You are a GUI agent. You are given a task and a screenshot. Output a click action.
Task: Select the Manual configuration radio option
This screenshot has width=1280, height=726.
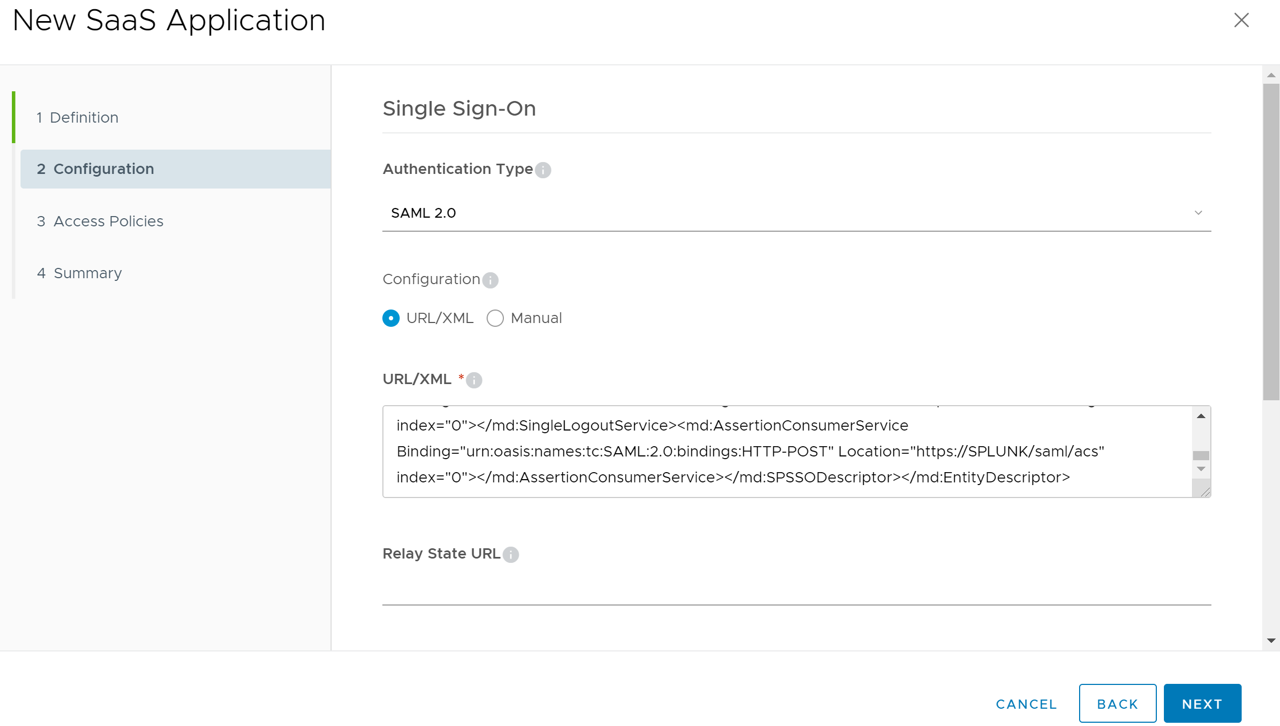click(495, 318)
